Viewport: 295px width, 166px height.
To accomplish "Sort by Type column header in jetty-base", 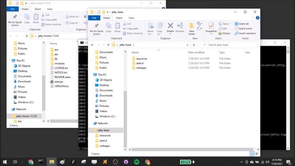I will (222, 53).
